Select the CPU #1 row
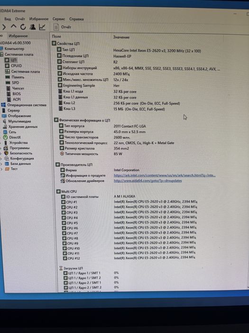Screen dimensions: 249x333 pos(129,202)
